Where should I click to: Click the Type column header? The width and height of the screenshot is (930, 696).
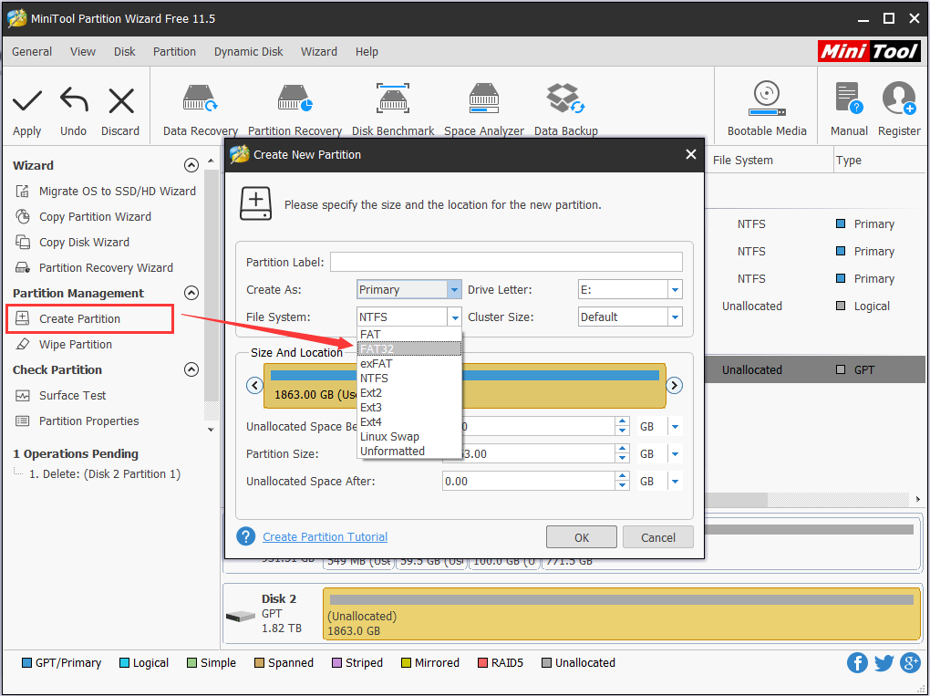848,161
